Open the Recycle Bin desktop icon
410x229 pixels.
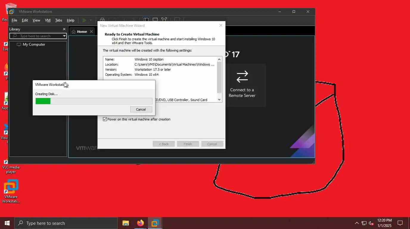tap(10, 12)
